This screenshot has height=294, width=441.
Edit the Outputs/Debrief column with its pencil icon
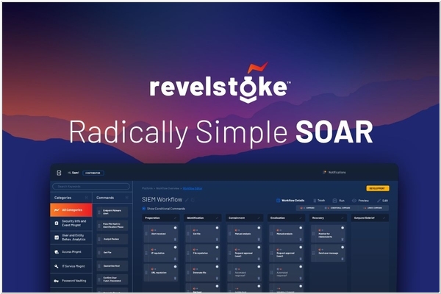[384, 218]
